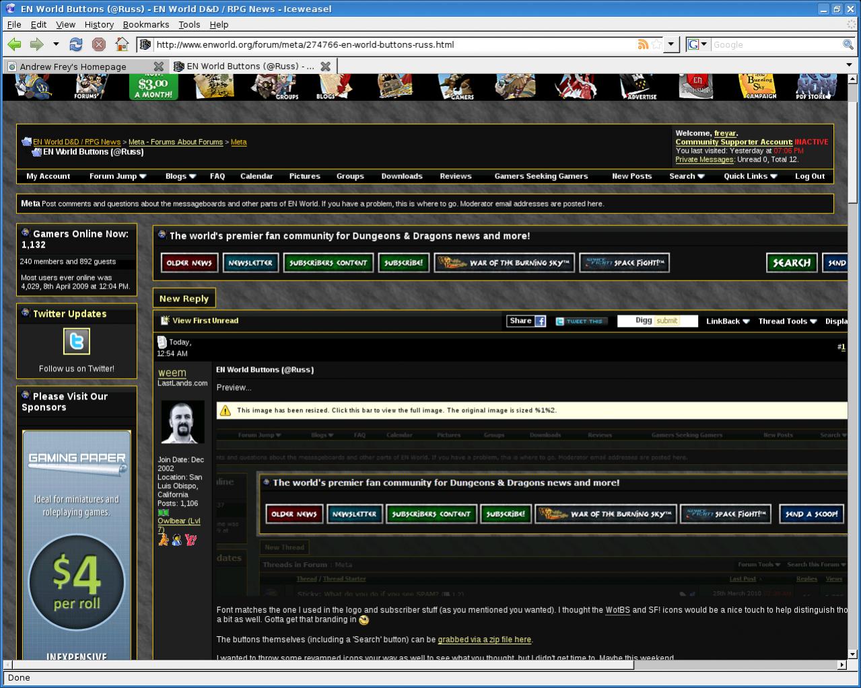The image size is (861, 688).
Task: Click the Stop loading icon
Action: pyautogui.click(x=99, y=44)
